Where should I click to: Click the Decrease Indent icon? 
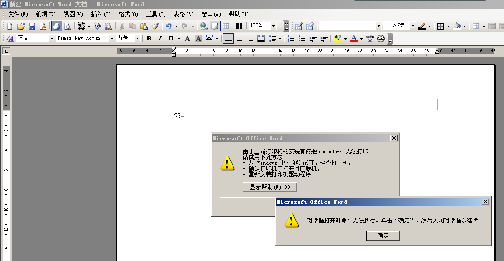click(x=313, y=39)
